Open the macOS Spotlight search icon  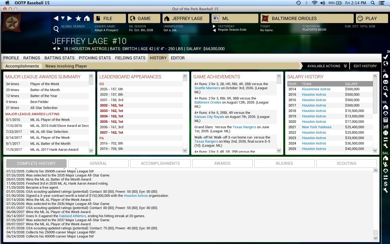pos(373,3)
